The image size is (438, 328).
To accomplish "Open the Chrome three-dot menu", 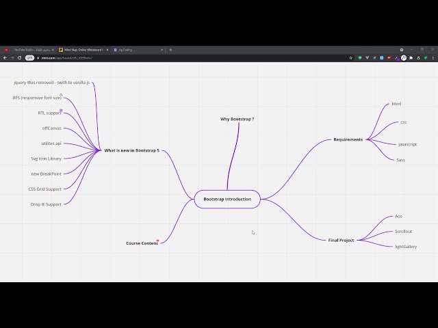I will coord(433,57).
